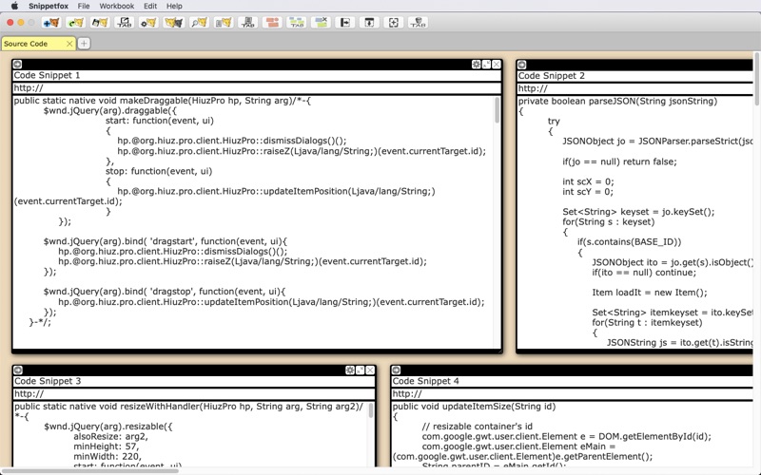Viewport: 761px width, 475px height.
Task: Click 'private boolean parseJSON(String jsonString)' line
Action: [x=617, y=101]
